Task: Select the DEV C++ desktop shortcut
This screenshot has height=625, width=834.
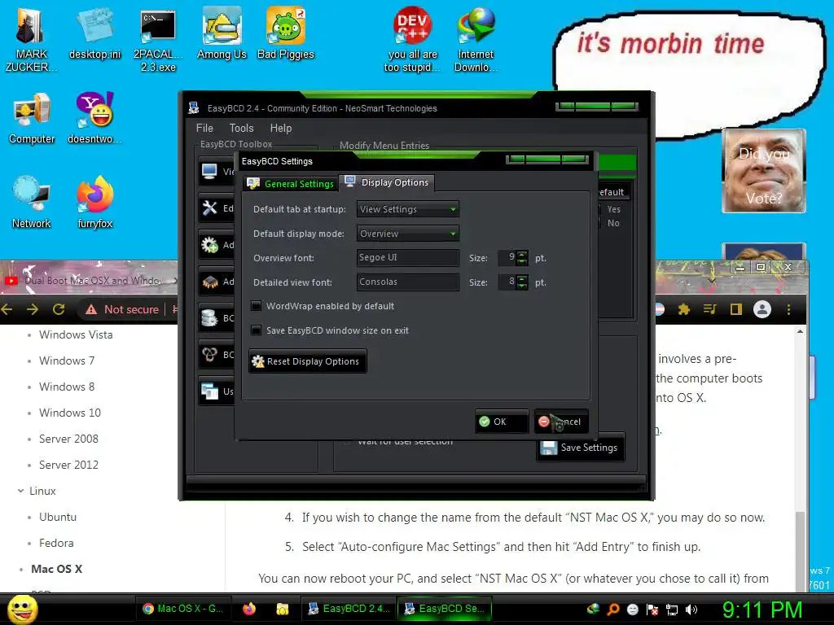Action: click(x=413, y=40)
